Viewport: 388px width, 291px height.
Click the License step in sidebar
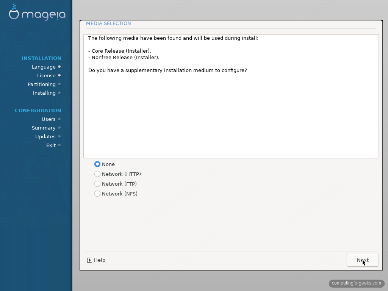[x=46, y=75]
